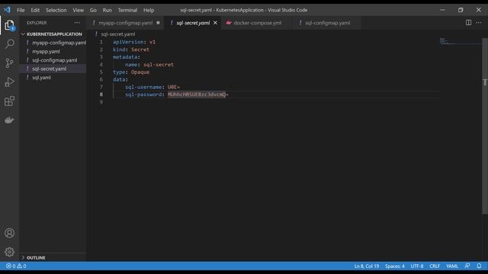
Task: Open sql.yaml in explorer
Action: click(x=53, y=78)
